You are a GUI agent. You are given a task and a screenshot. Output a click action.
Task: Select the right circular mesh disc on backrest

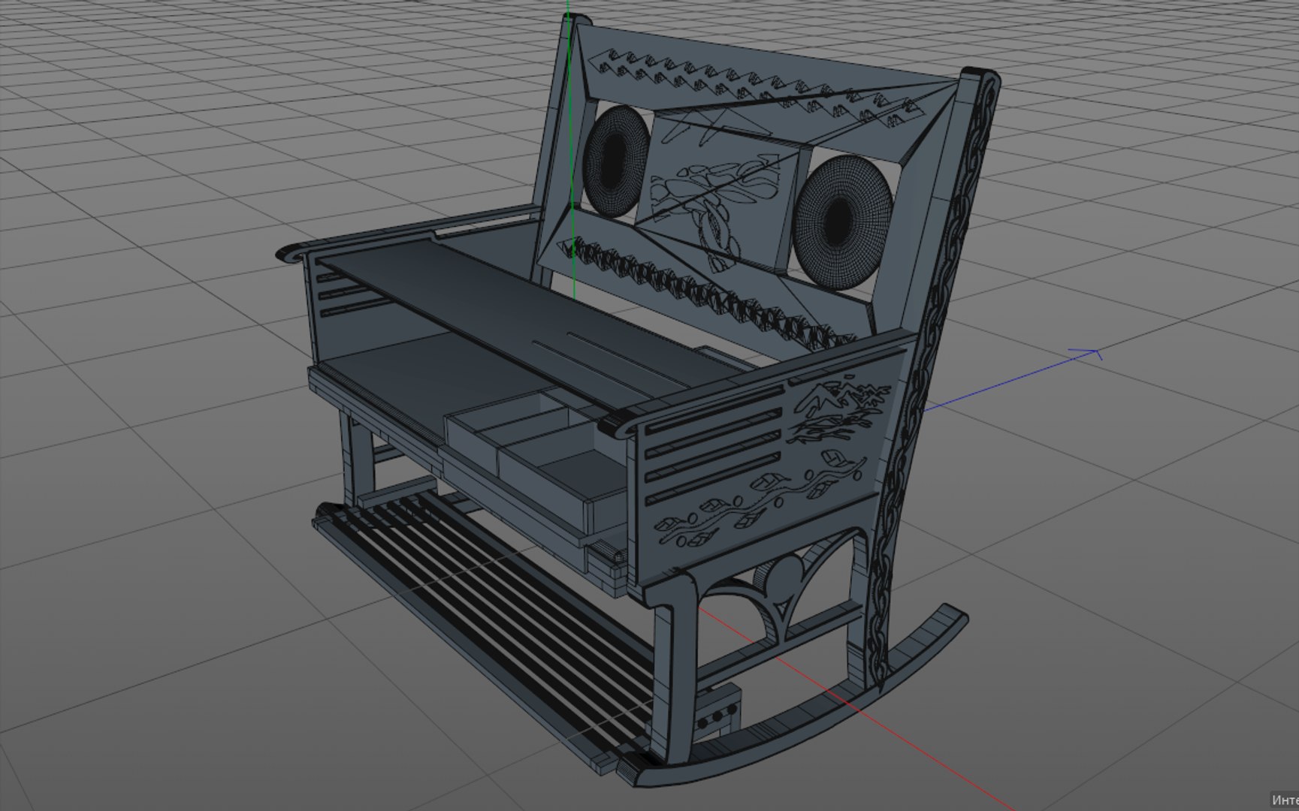[x=844, y=221]
